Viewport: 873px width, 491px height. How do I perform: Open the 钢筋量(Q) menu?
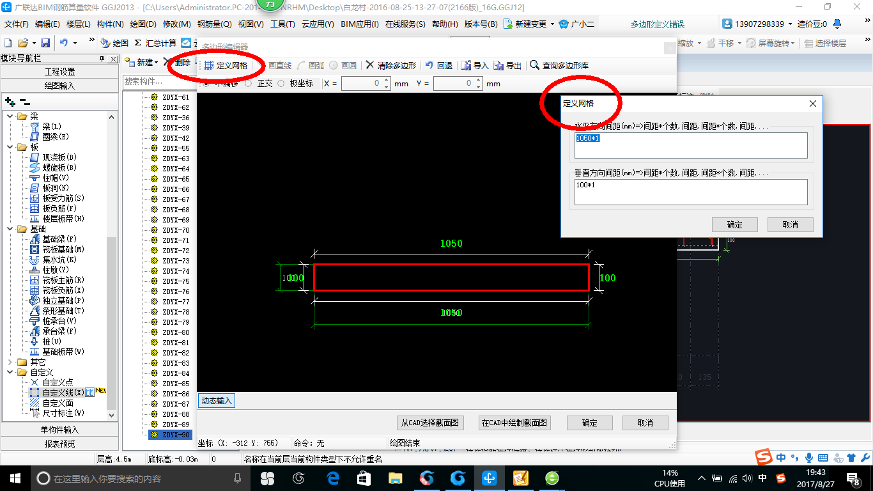(215, 24)
